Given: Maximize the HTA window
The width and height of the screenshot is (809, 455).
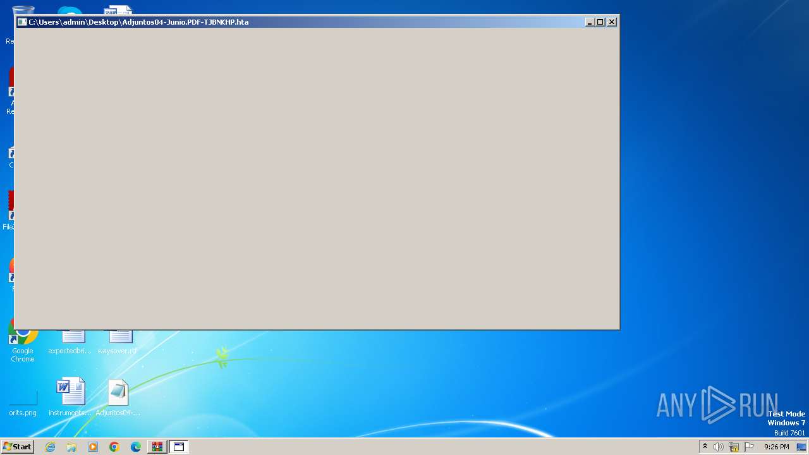Looking at the screenshot, I should [600, 22].
